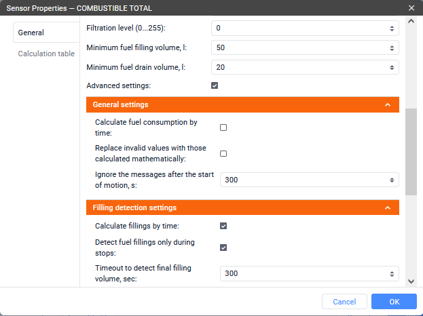Disable Calculate fillings by time

tap(223, 226)
